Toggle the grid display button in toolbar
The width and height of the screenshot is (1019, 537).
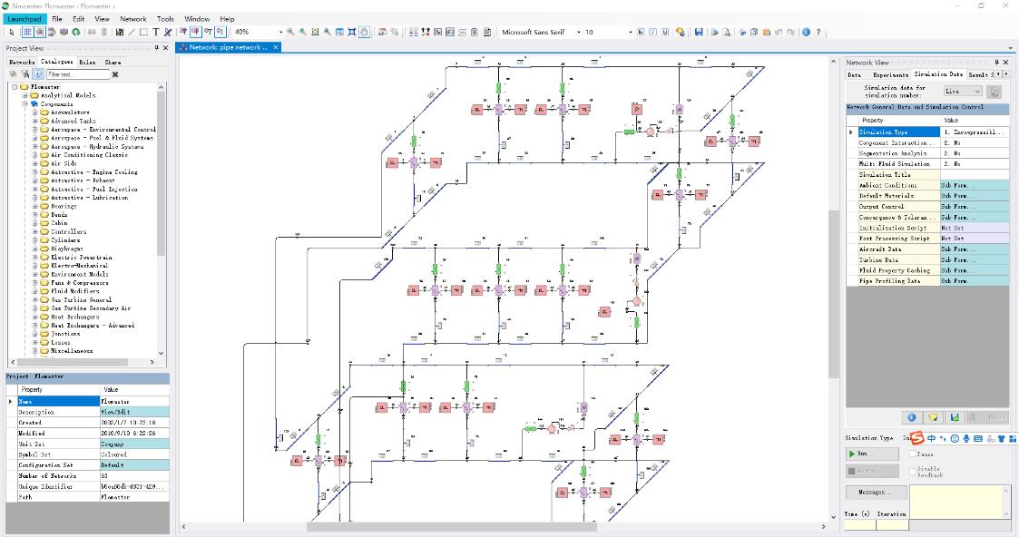(x=27, y=32)
